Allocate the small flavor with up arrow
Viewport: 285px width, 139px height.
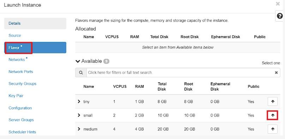coord(272,115)
